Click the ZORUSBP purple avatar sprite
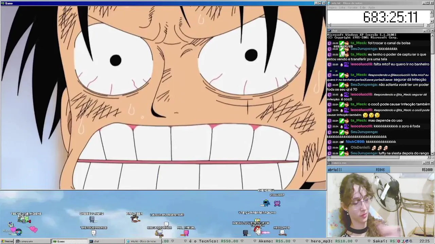 (x=277, y=203)
